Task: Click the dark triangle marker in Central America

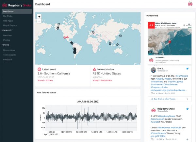Action: click(71, 42)
